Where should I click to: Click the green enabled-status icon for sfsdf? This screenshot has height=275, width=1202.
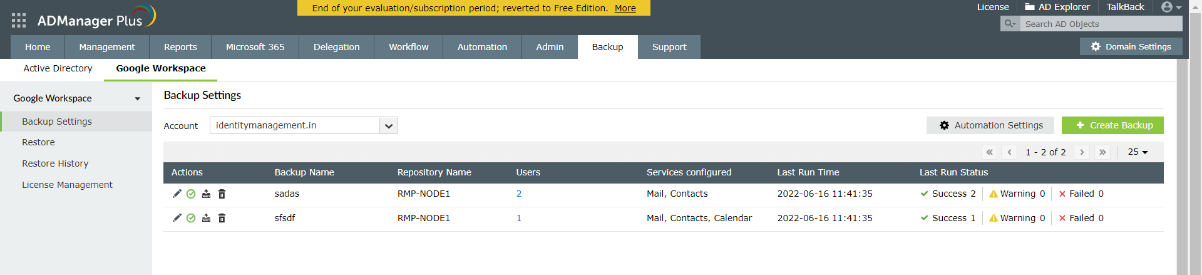click(191, 218)
